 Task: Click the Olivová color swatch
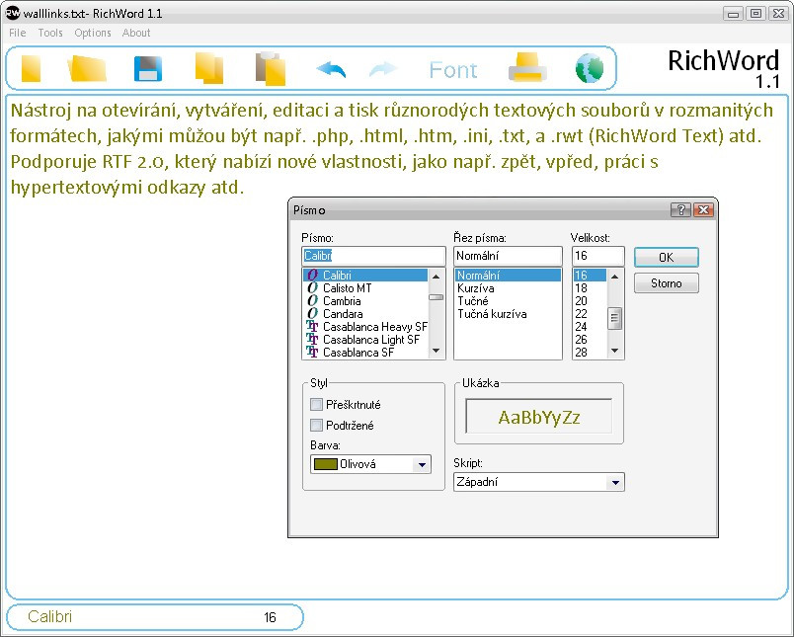tap(326, 464)
